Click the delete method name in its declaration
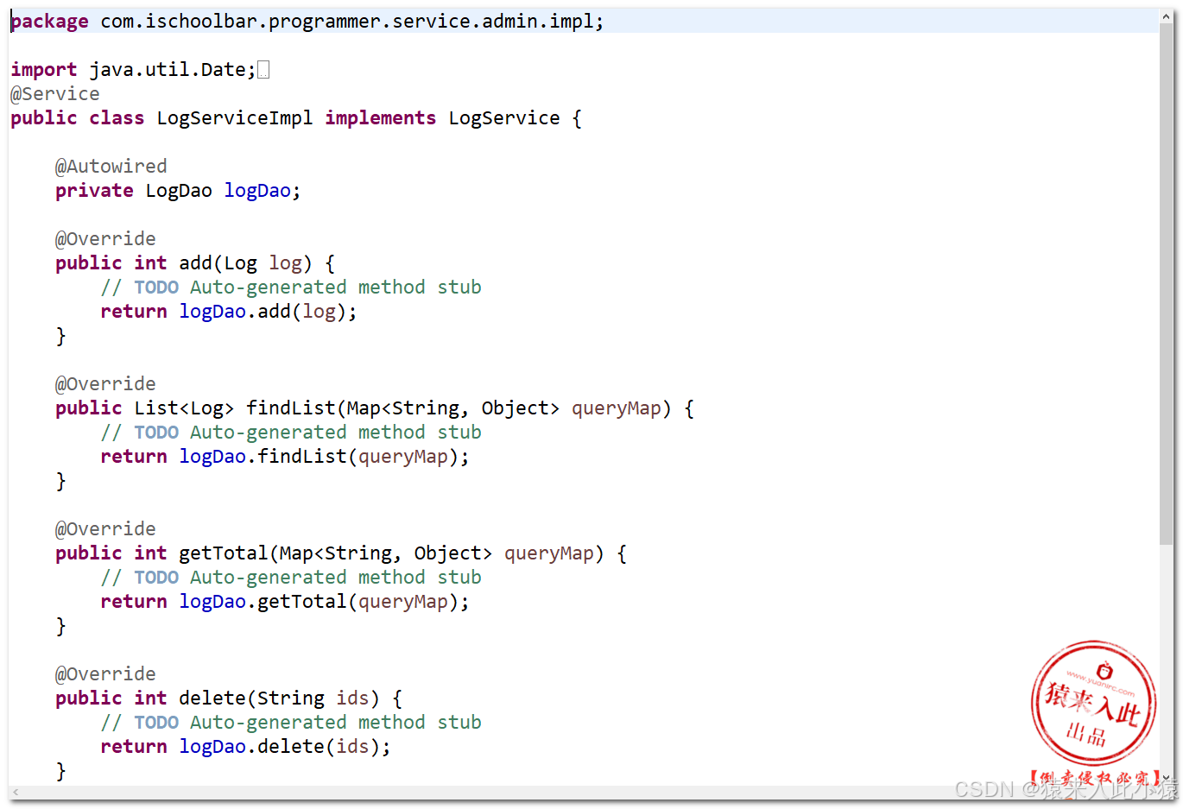Image resolution: width=1183 pixels, height=809 pixels. [x=212, y=698]
